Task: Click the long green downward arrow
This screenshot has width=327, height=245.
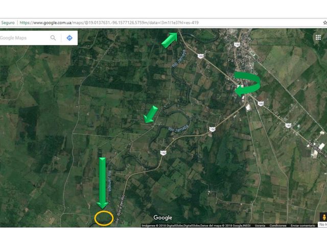Action: point(102,183)
